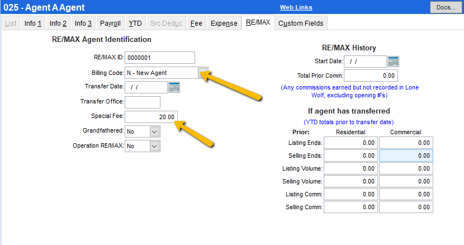Image resolution: width=464 pixels, height=245 pixels.
Task: Click the 'Prior:' label
Action: tap(301, 132)
